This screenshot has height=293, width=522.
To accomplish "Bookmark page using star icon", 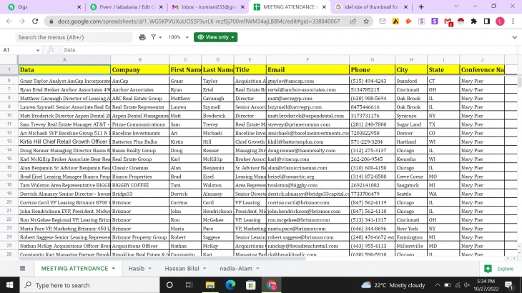I will (x=366, y=21).
